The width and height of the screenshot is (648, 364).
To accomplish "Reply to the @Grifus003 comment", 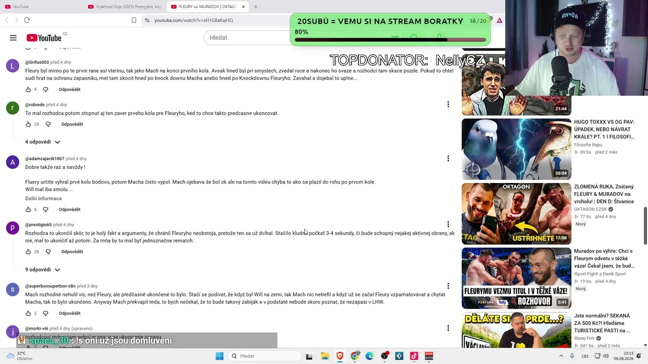I will pyautogui.click(x=69, y=89).
